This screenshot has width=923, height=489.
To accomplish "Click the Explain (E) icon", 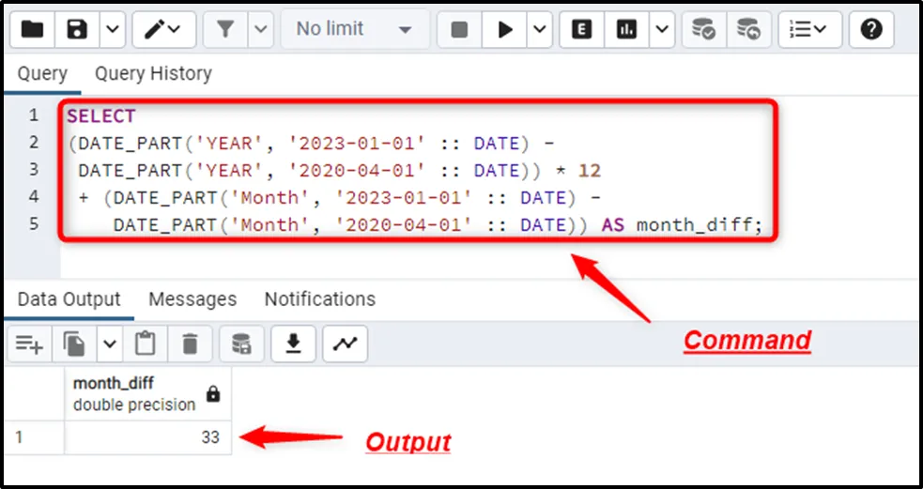I will 582,30.
